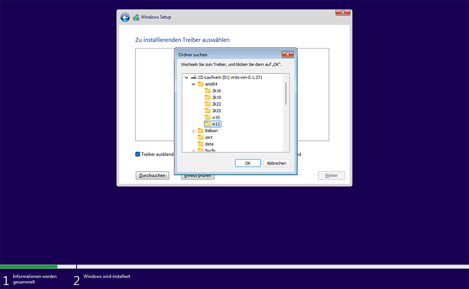The image size is (469, 289).
Task: Click 'Windows wird installiert' step text
Action: 107,277
